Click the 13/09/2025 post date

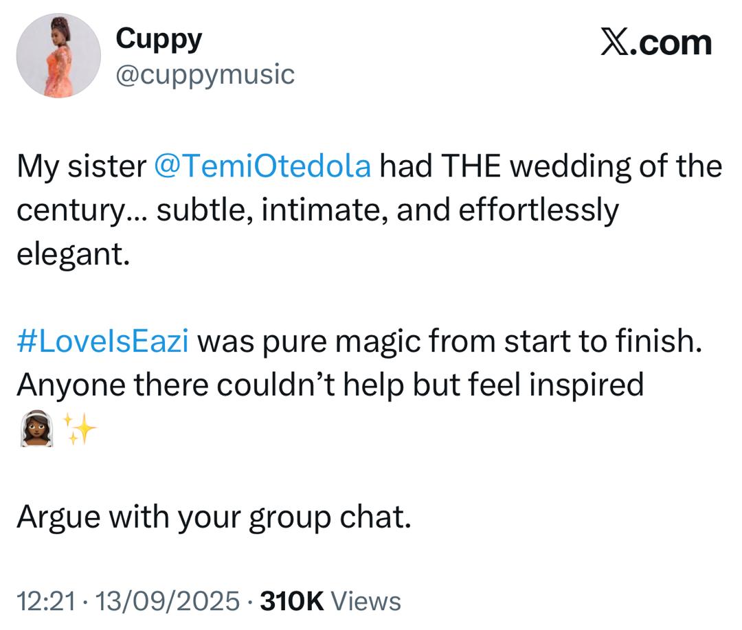(168, 600)
